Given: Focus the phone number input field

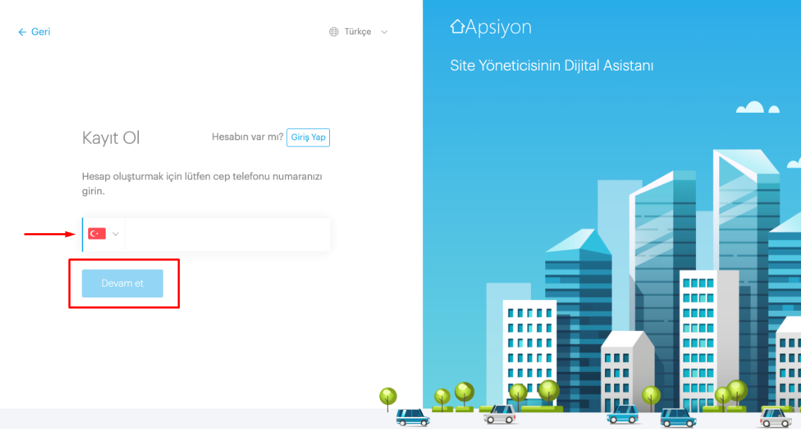Looking at the screenshot, I should tap(227, 234).
